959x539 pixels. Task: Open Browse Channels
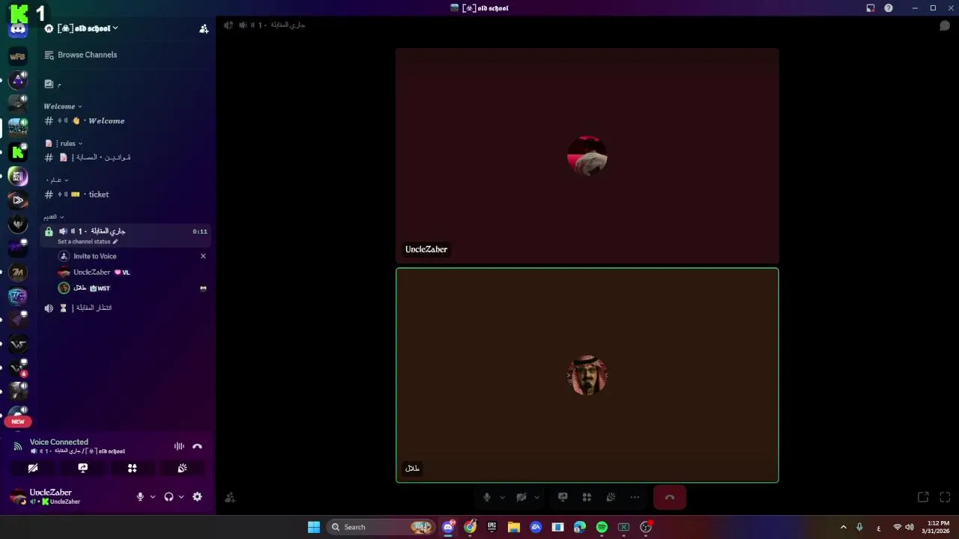point(126,55)
